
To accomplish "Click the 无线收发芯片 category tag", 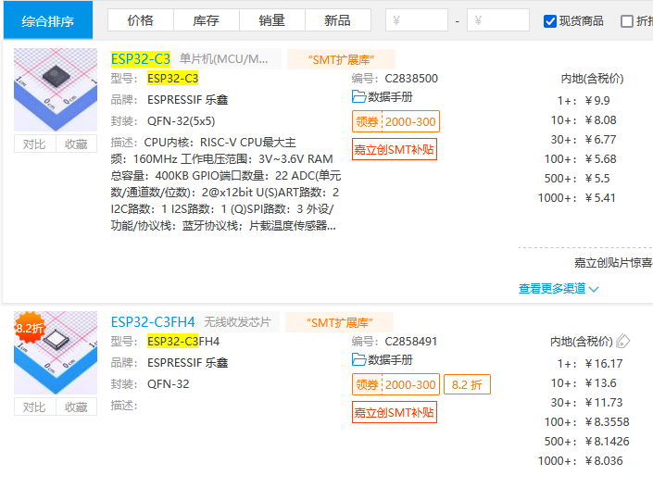I will (x=237, y=321).
